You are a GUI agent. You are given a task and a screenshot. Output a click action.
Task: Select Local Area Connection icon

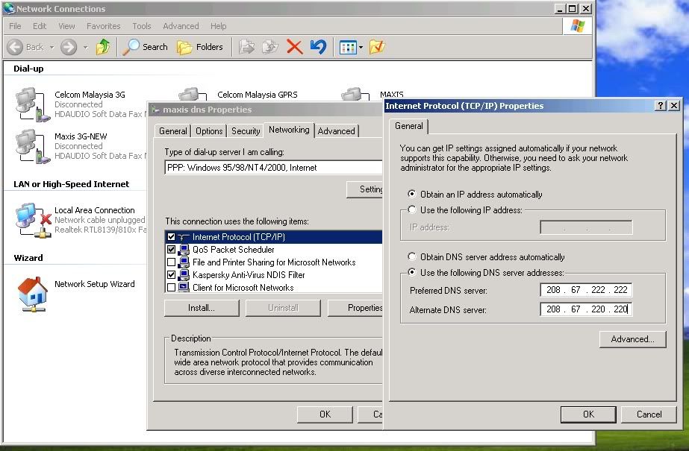pyautogui.click(x=34, y=220)
